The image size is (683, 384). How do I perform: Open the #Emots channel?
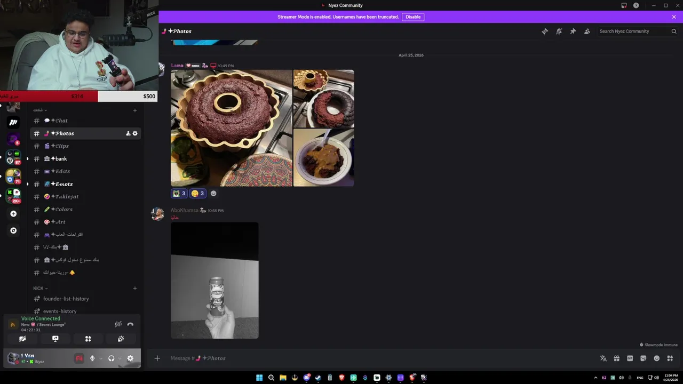(85, 184)
